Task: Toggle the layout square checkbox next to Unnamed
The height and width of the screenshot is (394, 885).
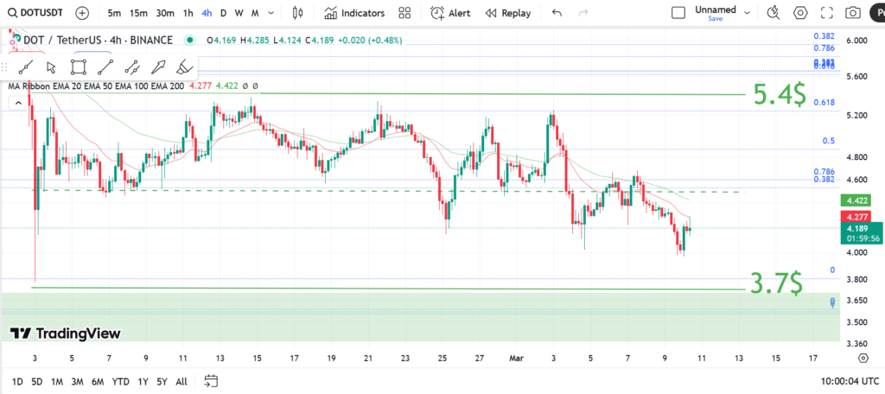Action: 678,13
